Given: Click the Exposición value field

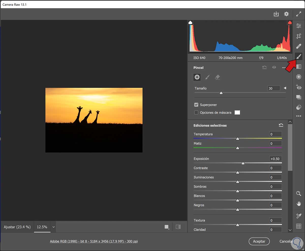Looking at the screenshot, I should [275, 159].
